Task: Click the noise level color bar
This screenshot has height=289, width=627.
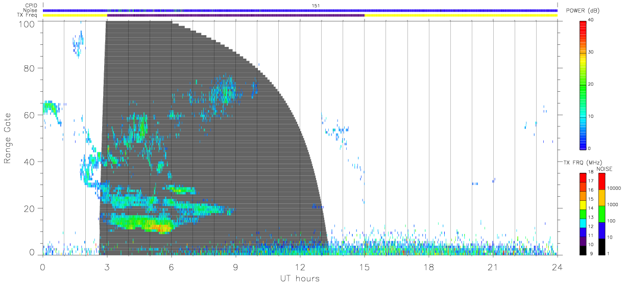Action: [x=601, y=214]
